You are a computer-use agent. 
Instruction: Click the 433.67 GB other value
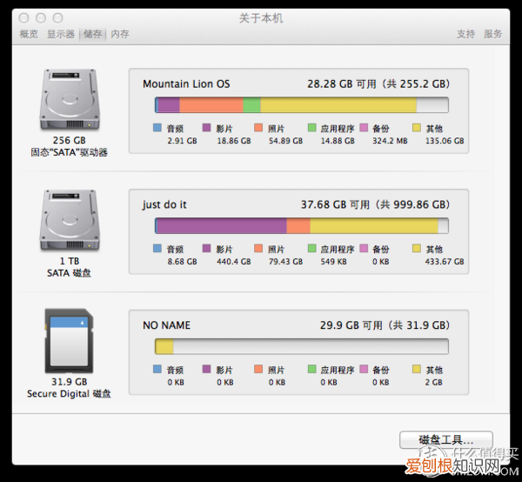(445, 262)
